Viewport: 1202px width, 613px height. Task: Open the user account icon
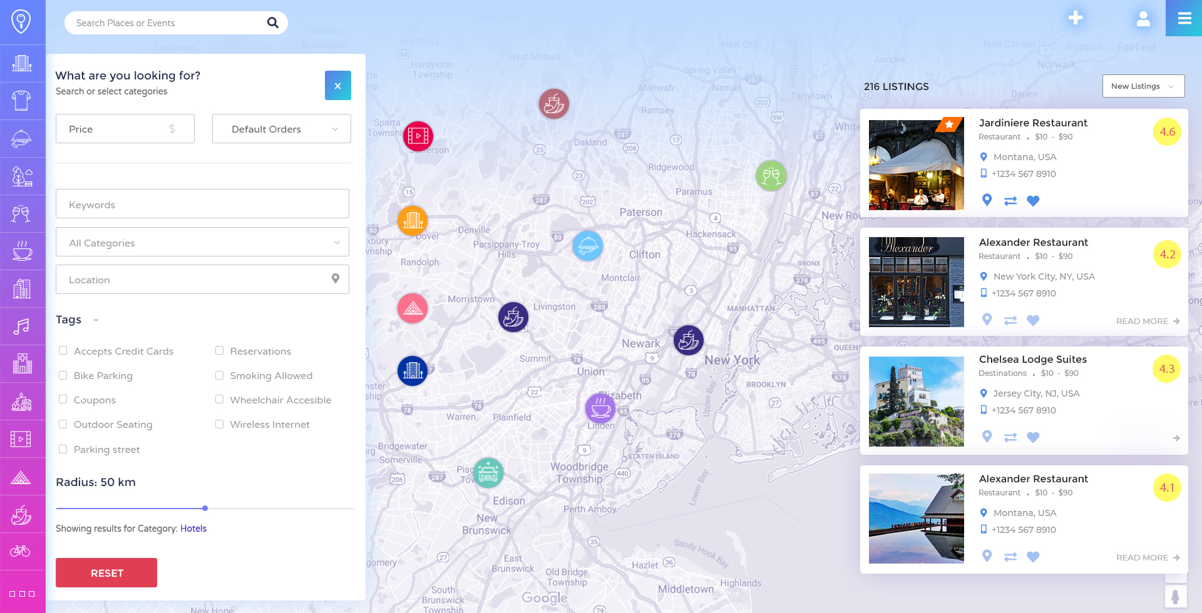pos(1143,19)
